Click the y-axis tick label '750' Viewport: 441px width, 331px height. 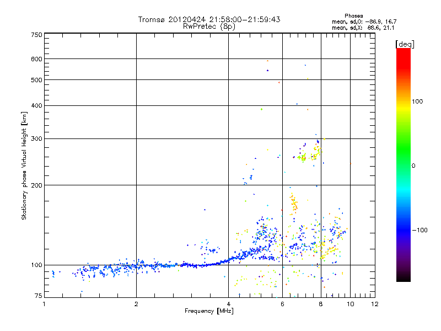pos(36,35)
